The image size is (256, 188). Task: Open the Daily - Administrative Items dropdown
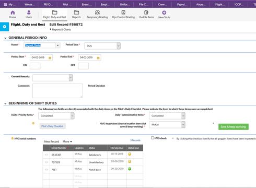[x=167, y=116]
